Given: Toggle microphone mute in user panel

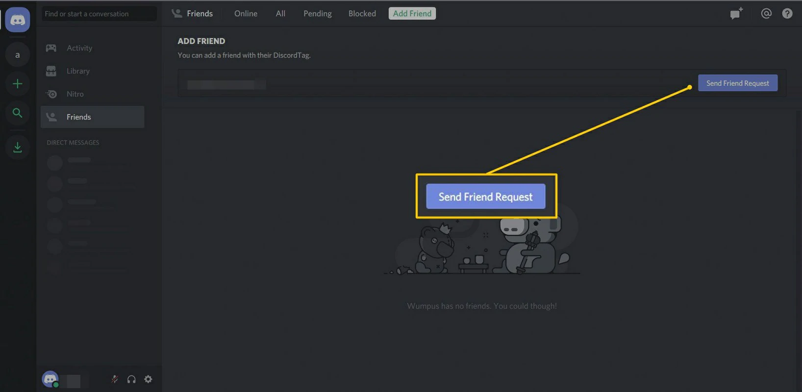Looking at the screenshot, I should tap(114, 379).
